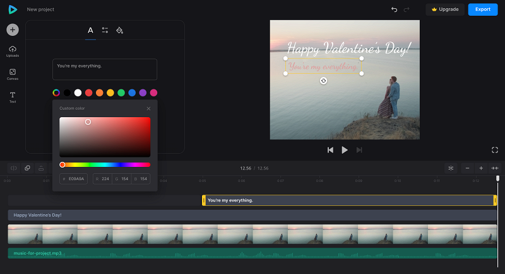505x274 pixels.
Task: Zoom in the timeline
Action: (x=481, y=168)
